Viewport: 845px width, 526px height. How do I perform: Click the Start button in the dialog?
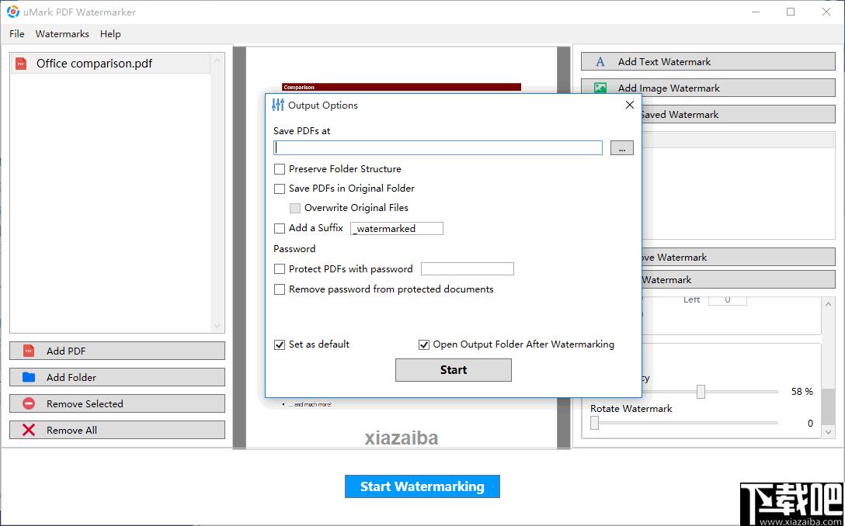coord(454,370)
